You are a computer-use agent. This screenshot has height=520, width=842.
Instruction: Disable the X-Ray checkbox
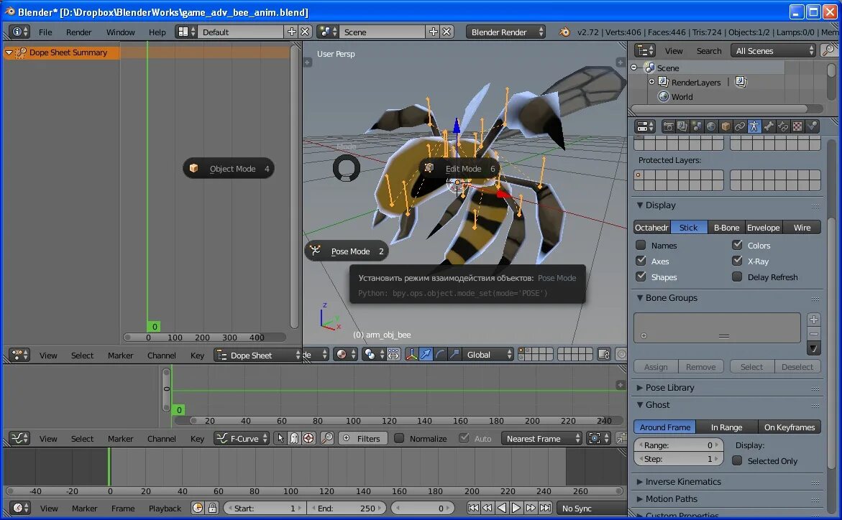(737, 261)
